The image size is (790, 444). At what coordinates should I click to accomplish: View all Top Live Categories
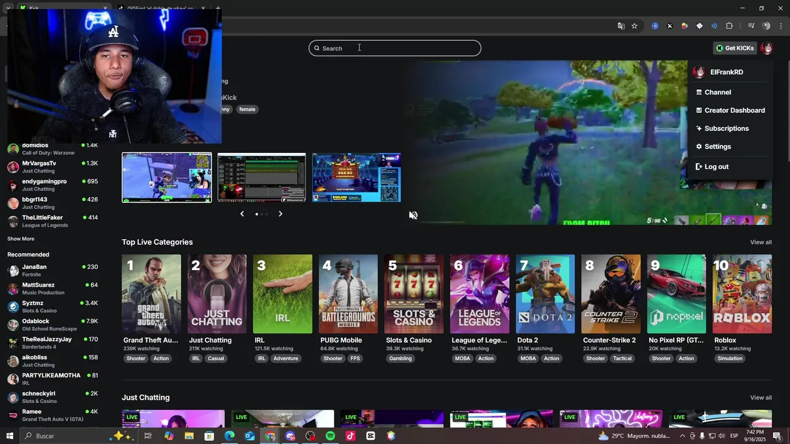[x=760, y=242]
